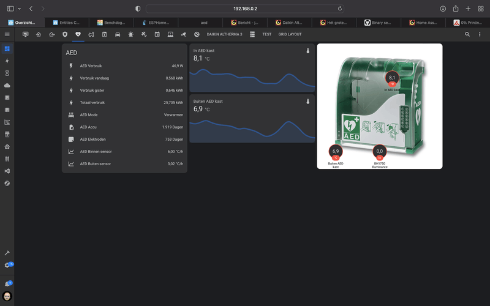490x306 pixels.
Task: Open the cloud icon in the sidebar
Action: [7, 85]
